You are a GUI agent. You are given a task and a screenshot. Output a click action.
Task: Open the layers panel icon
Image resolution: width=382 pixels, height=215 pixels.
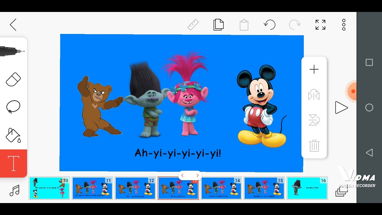(341, 191)
